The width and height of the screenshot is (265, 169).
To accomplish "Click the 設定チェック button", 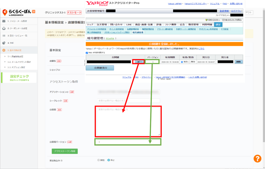I will (x=19, y=78).
